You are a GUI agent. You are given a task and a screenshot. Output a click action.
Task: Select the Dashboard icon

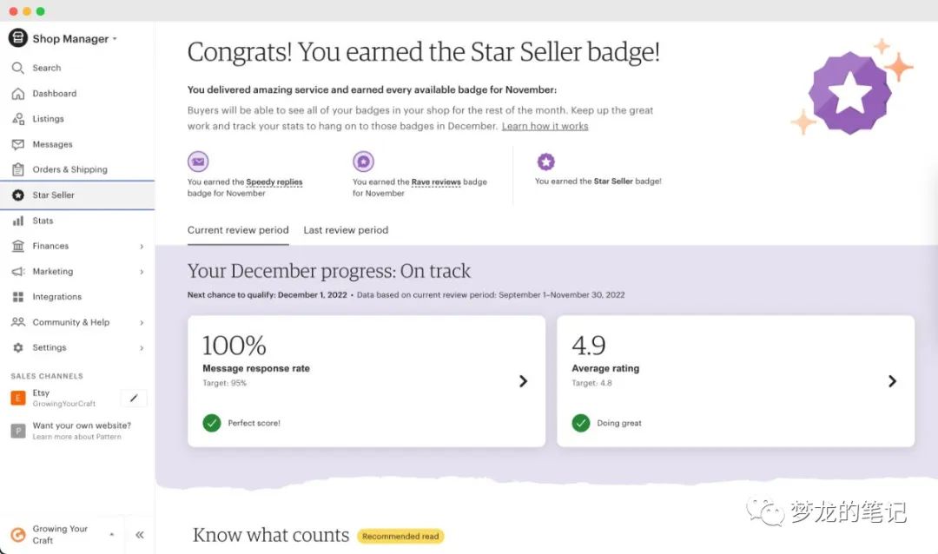pyautogui.click(x=19, y=93)
